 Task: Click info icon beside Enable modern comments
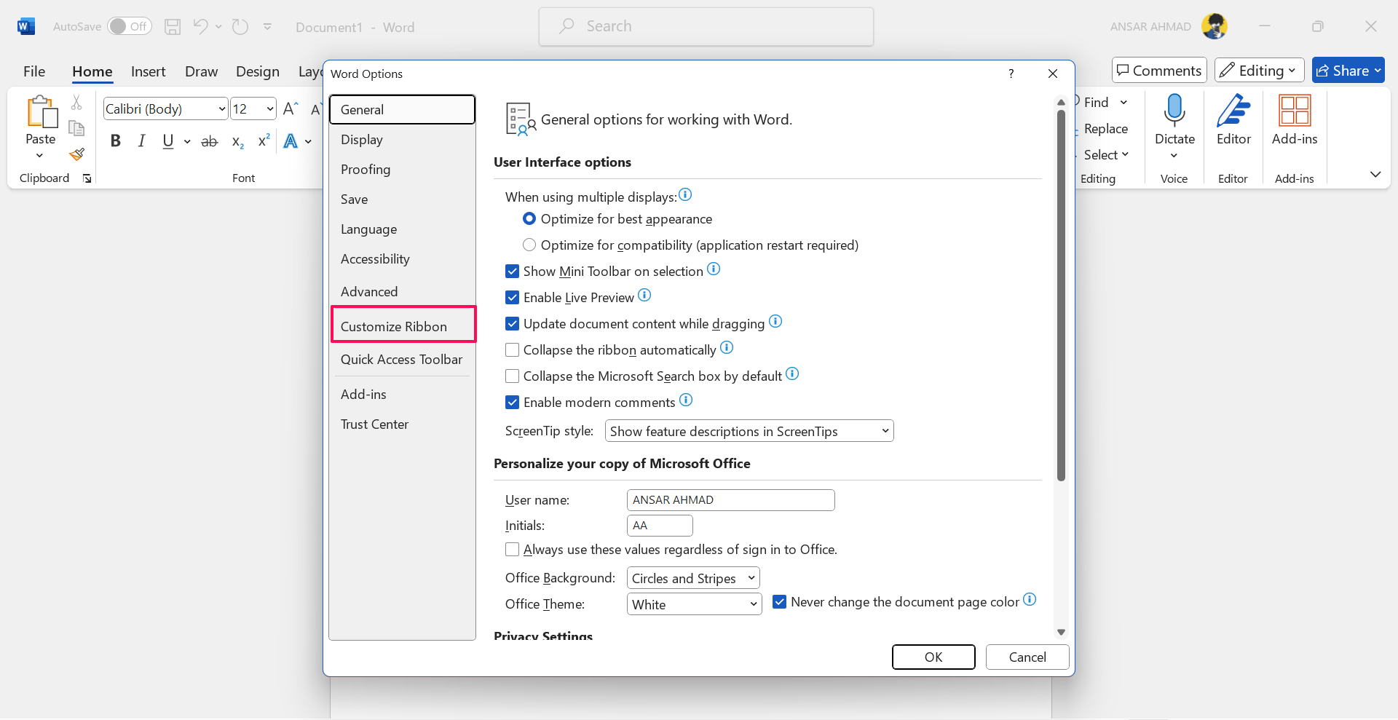point(686,400)
